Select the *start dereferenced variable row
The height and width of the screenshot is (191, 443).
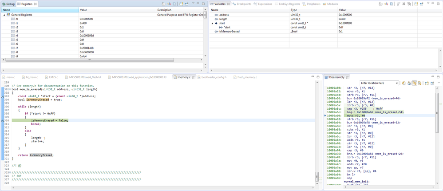(x=325, y=28)
